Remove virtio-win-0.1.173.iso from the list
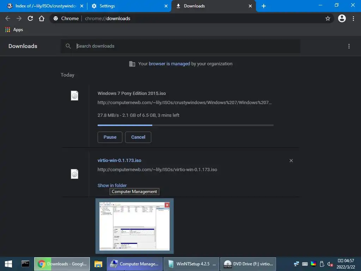This screenshot has height=271, width=361. click(x=291, y=161)
